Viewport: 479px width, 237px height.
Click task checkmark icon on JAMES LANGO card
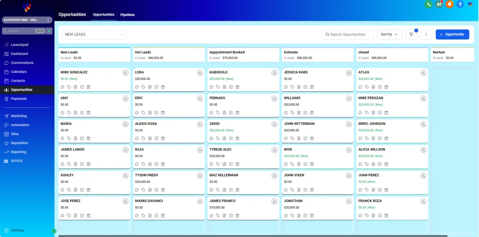tap(82, 164)
